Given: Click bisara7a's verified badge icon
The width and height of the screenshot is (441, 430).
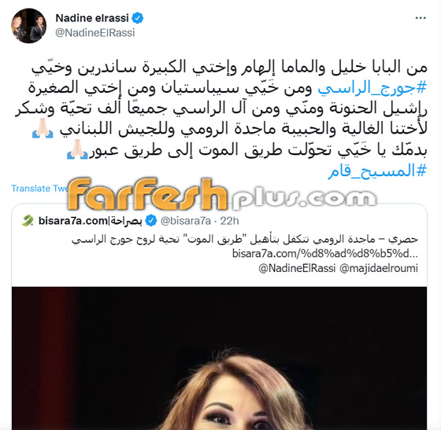Looking at the screenshot, I should click(x=151, y=221).
